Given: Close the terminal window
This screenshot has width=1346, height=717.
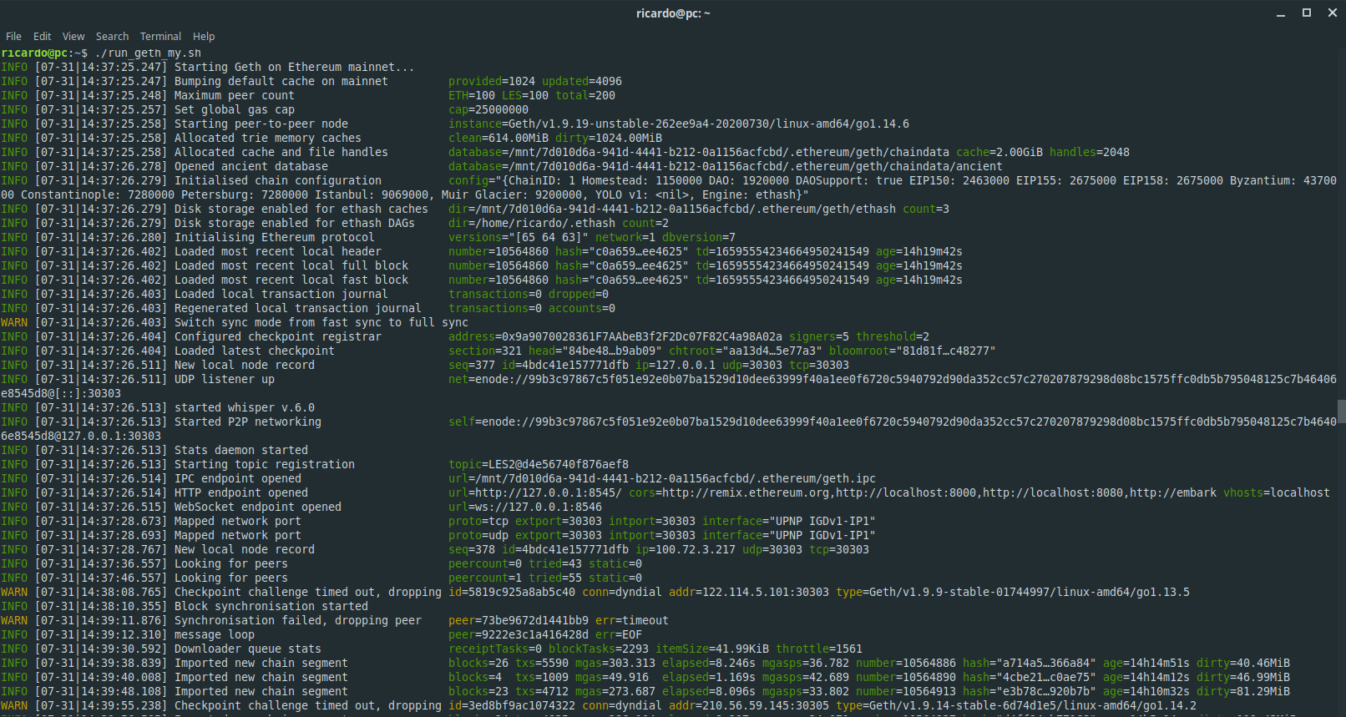Looking at the screenshot, I should (1333, 13).
